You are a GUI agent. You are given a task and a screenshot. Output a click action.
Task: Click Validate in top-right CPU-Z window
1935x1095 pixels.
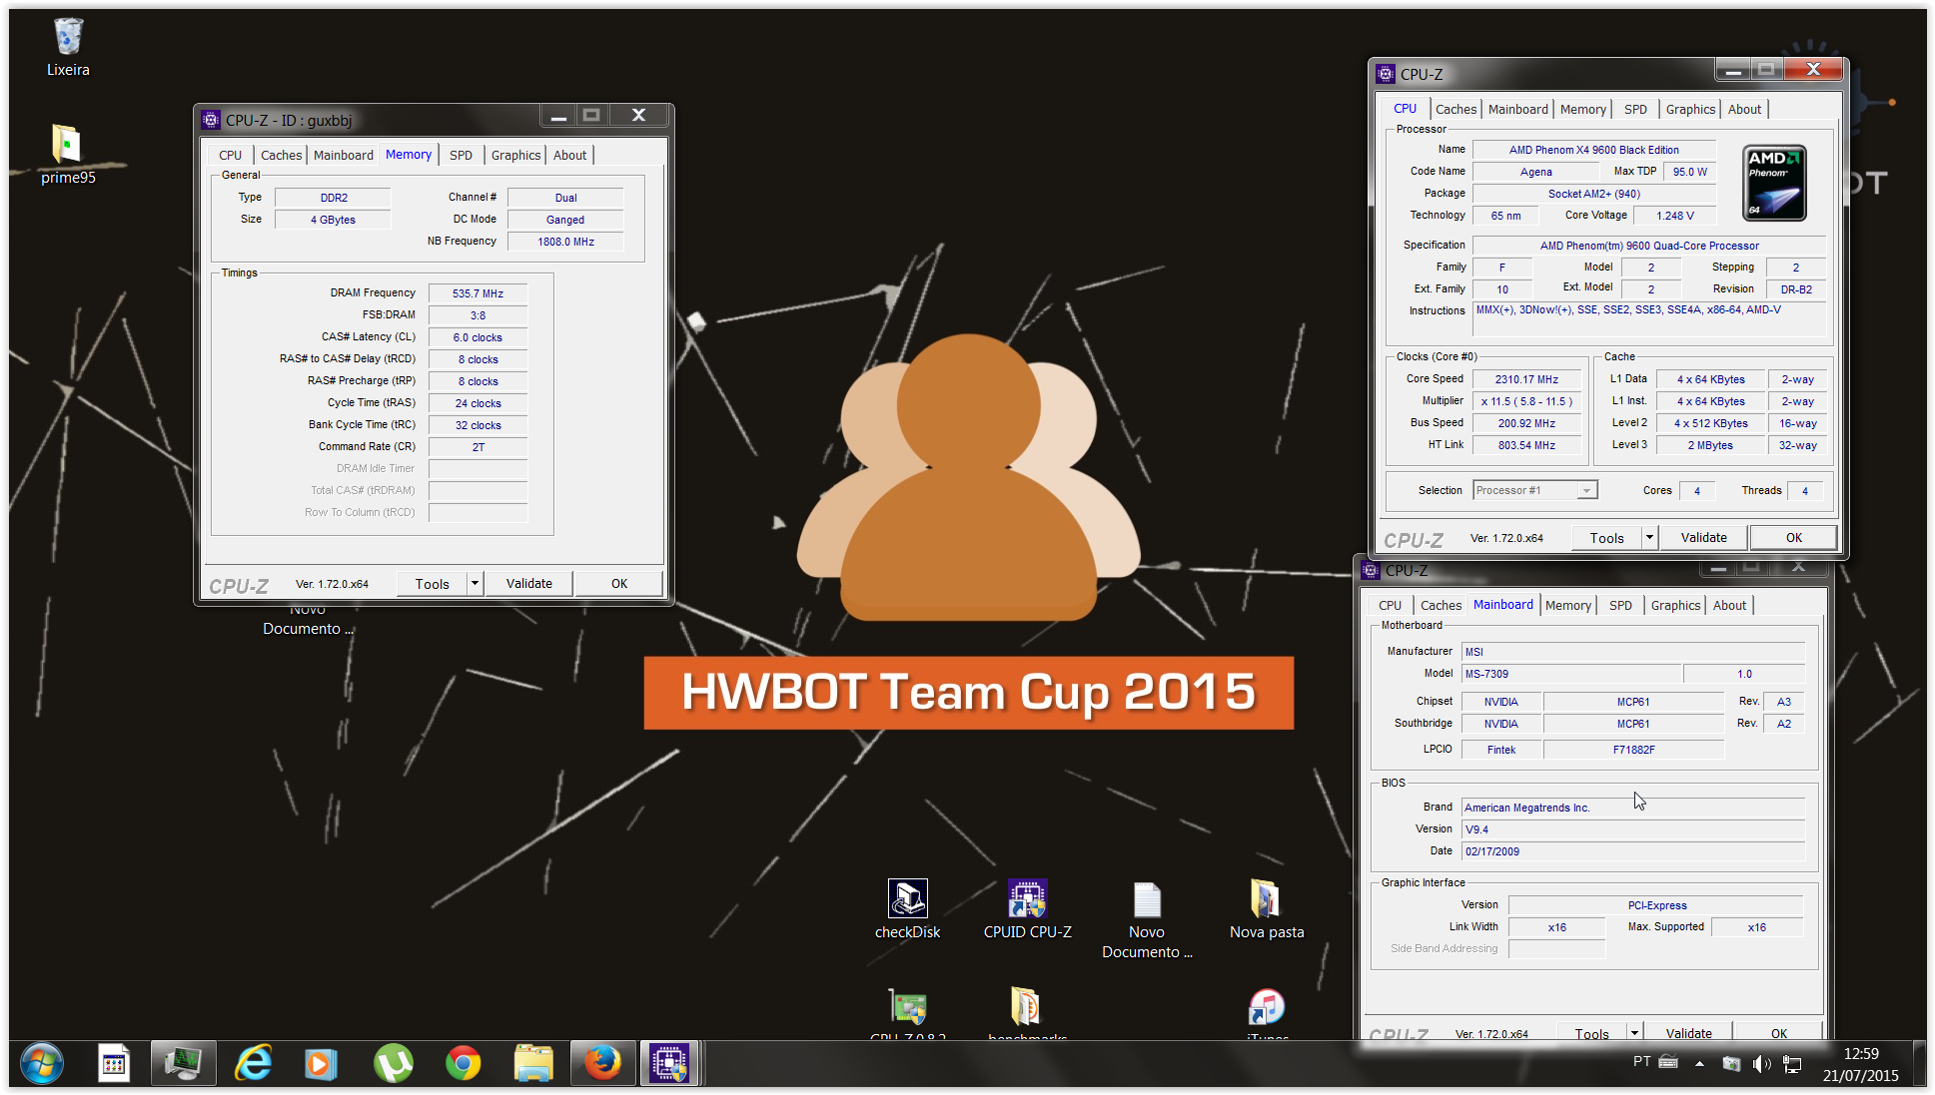pos(1703,537)
